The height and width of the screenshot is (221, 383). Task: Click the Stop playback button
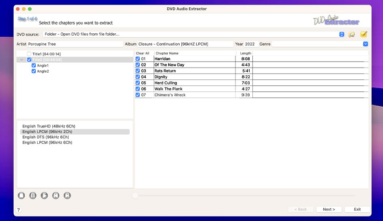21,195
